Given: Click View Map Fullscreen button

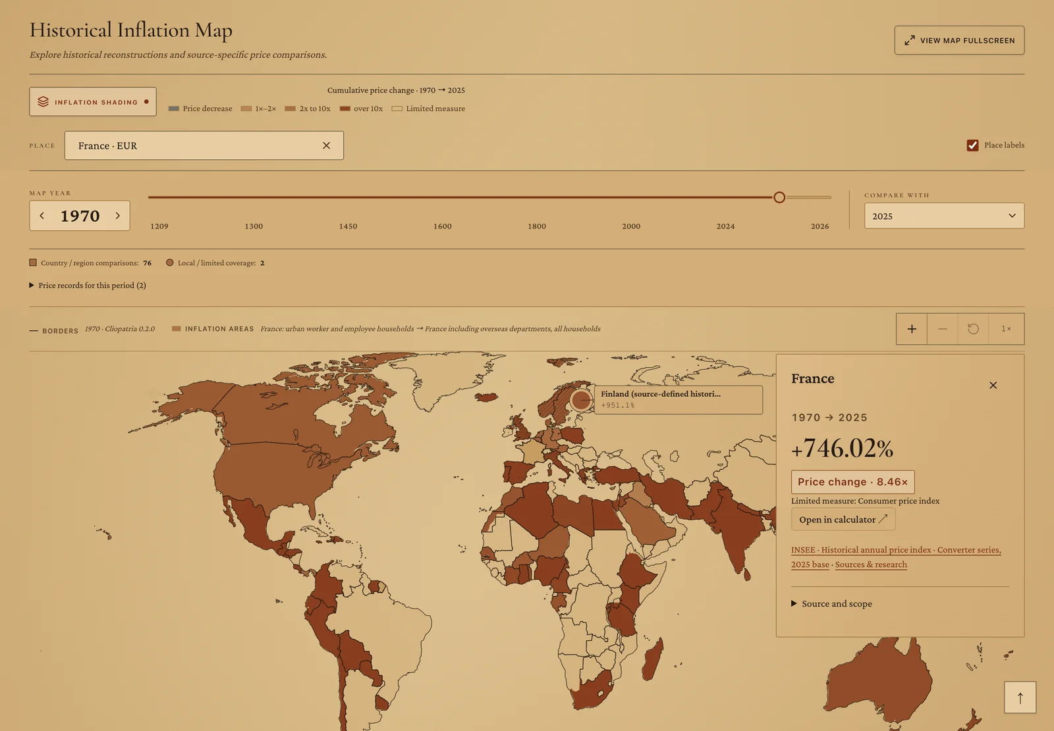Looking at the screenshot, I should tap(959, 40).
